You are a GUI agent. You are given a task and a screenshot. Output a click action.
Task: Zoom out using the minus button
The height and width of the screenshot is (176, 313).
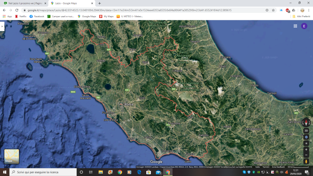click(x=306, y=155)
